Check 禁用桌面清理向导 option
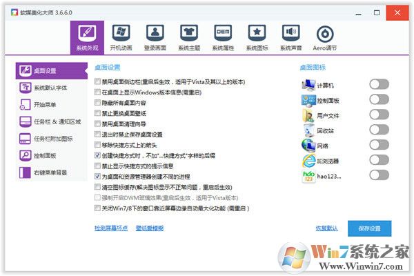This screenshot has height=276, width=414. (97, 124)
